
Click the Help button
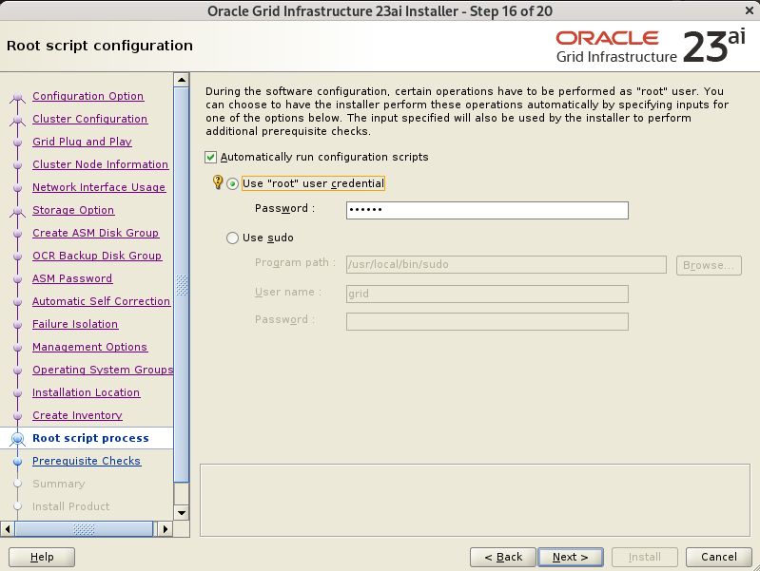[42, 557]
